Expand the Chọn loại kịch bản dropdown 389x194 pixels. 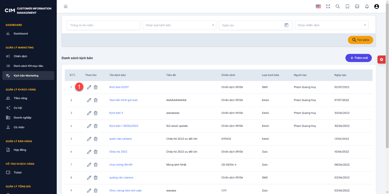[x=180, y=25]
